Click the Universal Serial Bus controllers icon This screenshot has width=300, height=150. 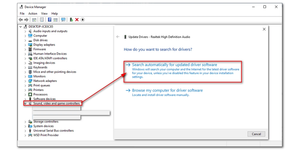pos(30,130)
